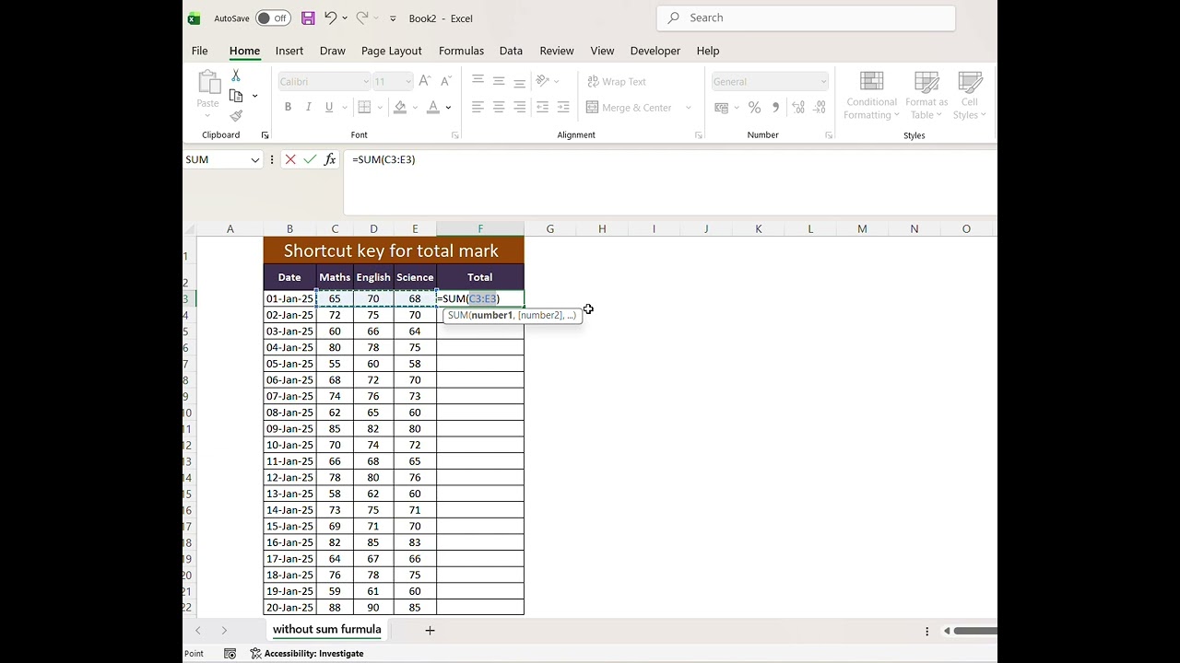Click the Redo arrow icon

[x=362, y=17]
